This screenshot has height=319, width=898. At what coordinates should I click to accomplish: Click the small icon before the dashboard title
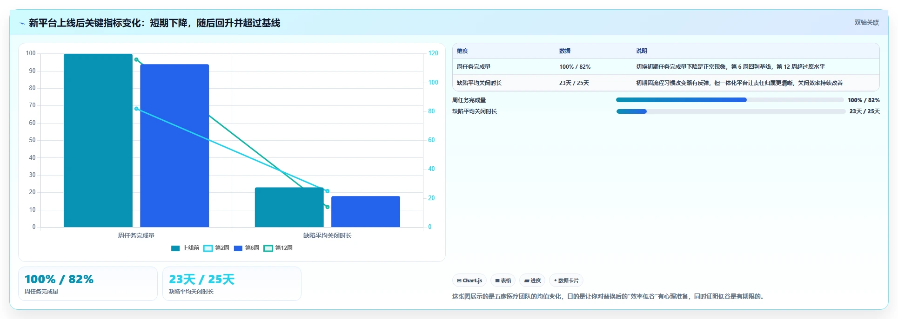tap(22, 23)
